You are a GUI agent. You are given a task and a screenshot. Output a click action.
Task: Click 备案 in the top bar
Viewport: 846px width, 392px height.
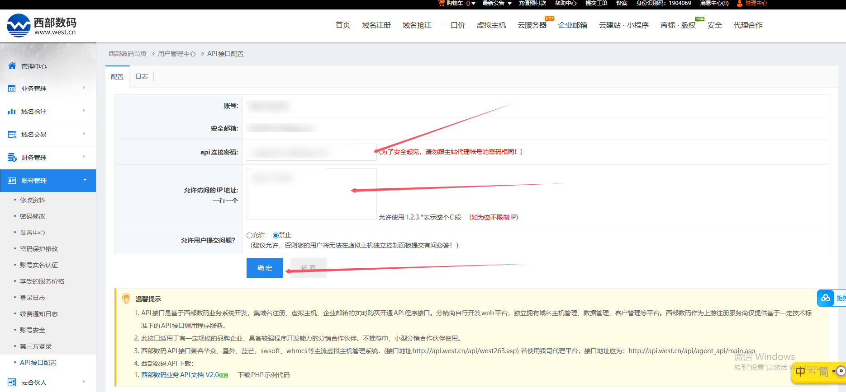click(x=622, y=3)
